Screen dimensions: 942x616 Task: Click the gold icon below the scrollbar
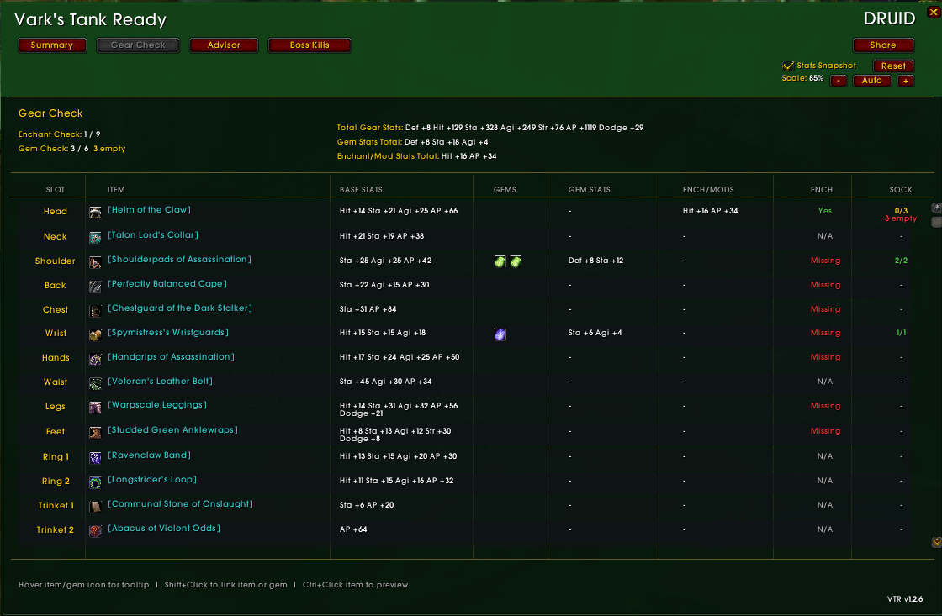937,542
